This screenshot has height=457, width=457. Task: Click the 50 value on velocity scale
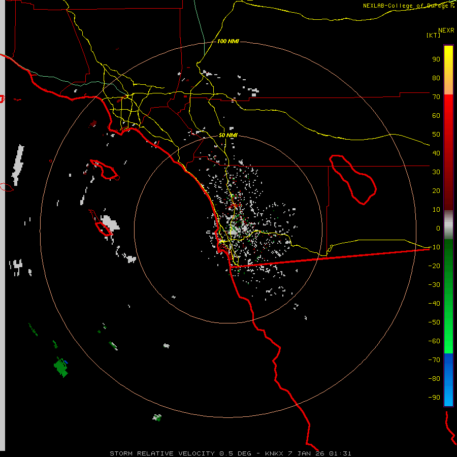point(436,135)
